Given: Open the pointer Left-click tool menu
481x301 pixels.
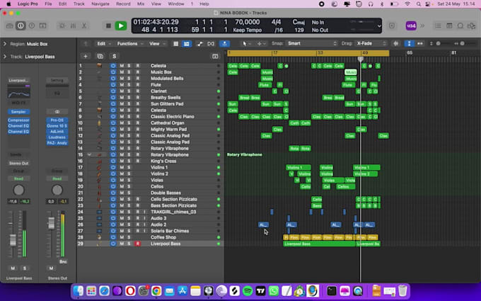Looking at the screenshot, I should [245, 44].
